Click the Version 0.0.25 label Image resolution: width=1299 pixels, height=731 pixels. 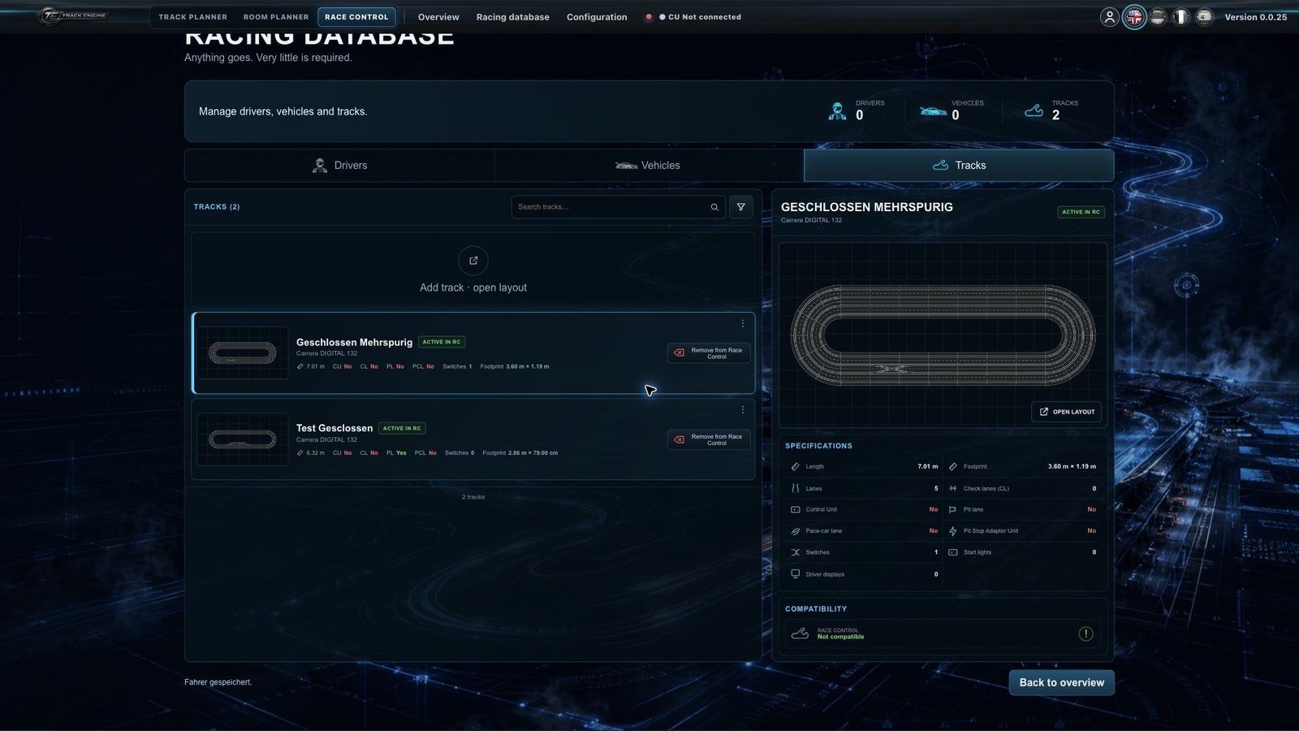tap(1255, 17)
